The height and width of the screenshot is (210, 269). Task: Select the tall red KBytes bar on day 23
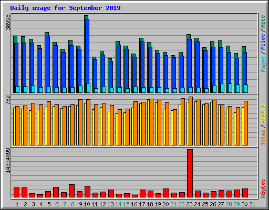pyautogui.click(x=190, y=173)
